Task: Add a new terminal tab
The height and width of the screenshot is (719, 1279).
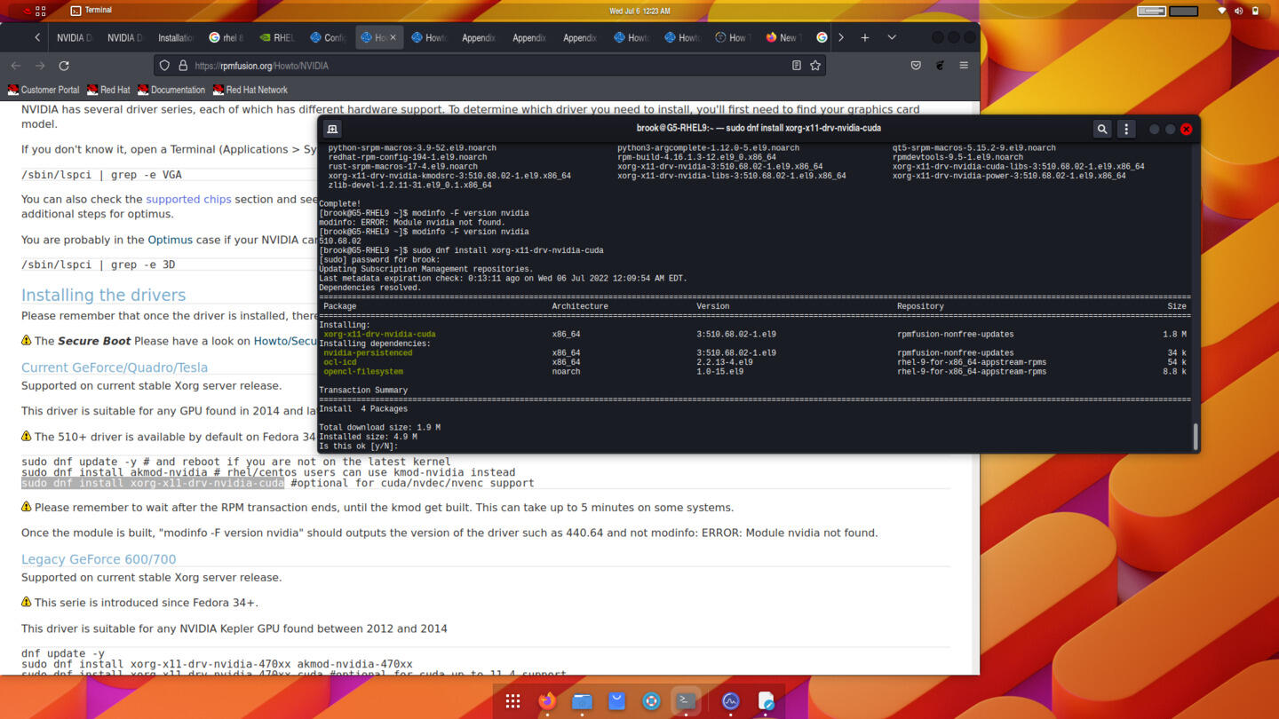Action: click(x=332, y=129)
